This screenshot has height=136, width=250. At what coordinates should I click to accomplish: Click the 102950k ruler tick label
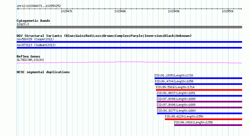(x=228, y=11)
